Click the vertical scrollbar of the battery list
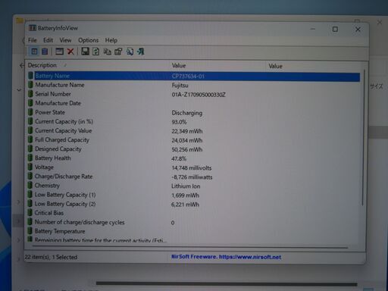The image size is (388, 291). pyautogui.click(x=363, y=138)
